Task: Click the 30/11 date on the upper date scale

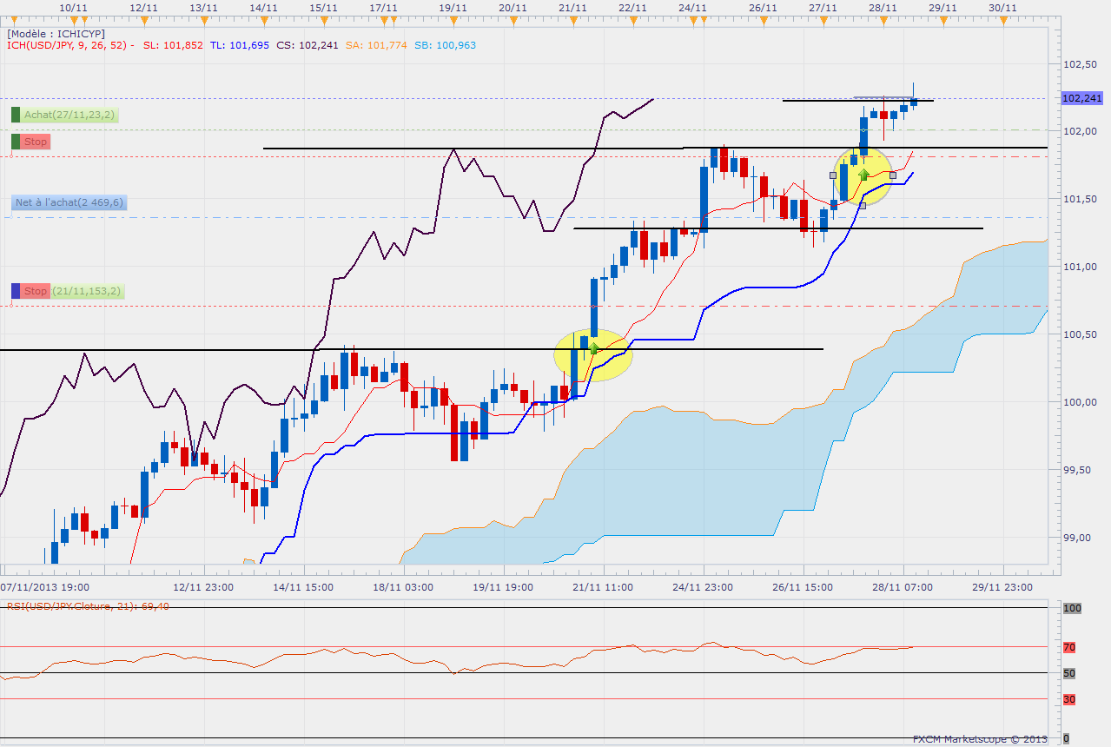Action: point(1003,7)
